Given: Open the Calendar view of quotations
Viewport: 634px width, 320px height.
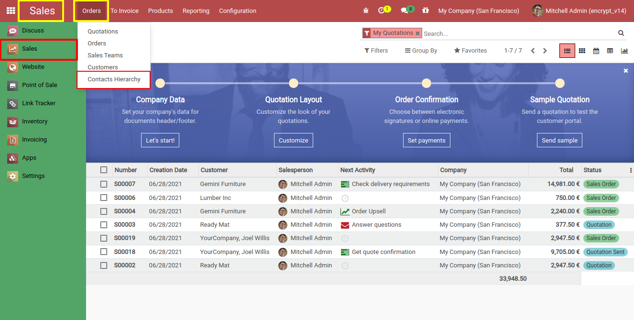Looking at the screenshot, I should click(596, 50).
